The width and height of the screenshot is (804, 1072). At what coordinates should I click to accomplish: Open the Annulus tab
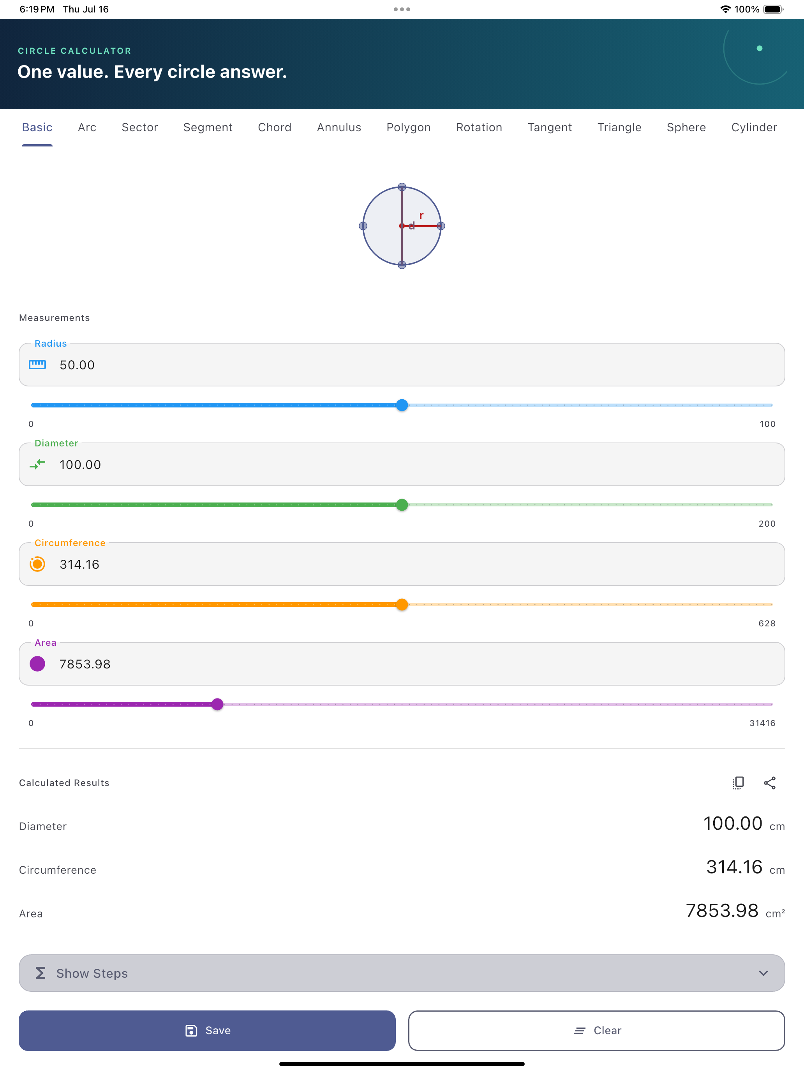(339, 127)
